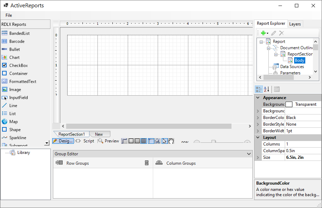Click the Data Sources node icon
Screen dimensions: 322x208
point(275,66)
